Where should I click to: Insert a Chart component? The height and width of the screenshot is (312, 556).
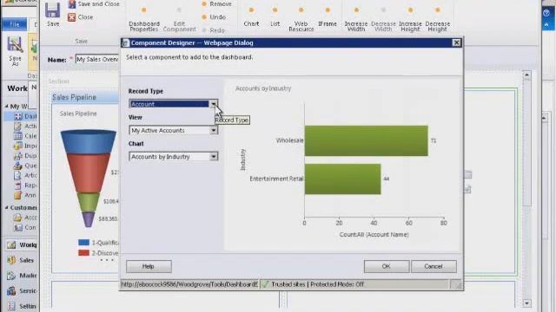click(x=251, y=16)
